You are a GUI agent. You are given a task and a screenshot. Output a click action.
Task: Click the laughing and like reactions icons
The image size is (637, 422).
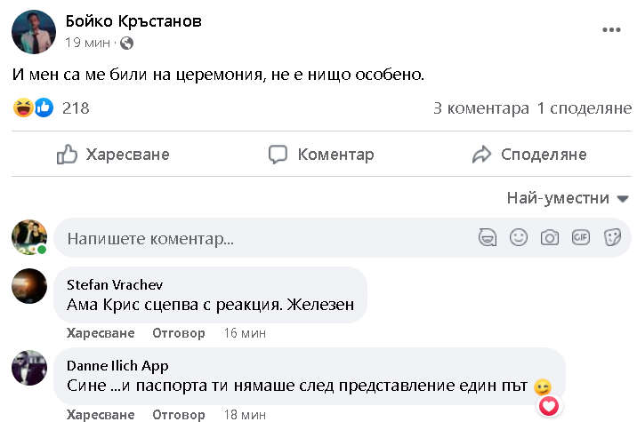pyautogui.click(x=34, y=108)
